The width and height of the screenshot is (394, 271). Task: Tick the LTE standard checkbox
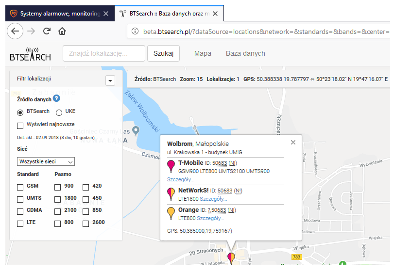tap(20, 223)
